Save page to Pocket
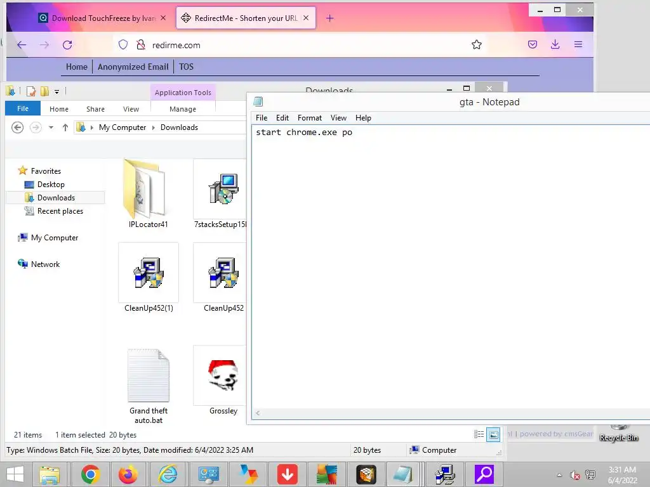 [533, 44]
